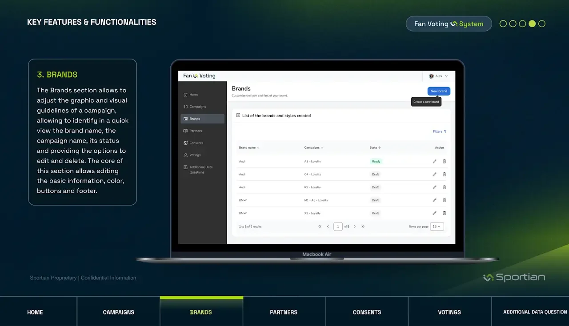The width and height of the screenshot is (569, 326).
Task: Jump to the first page with the double-left arrow
Action: pyautogui.click(x=320, y=227)
